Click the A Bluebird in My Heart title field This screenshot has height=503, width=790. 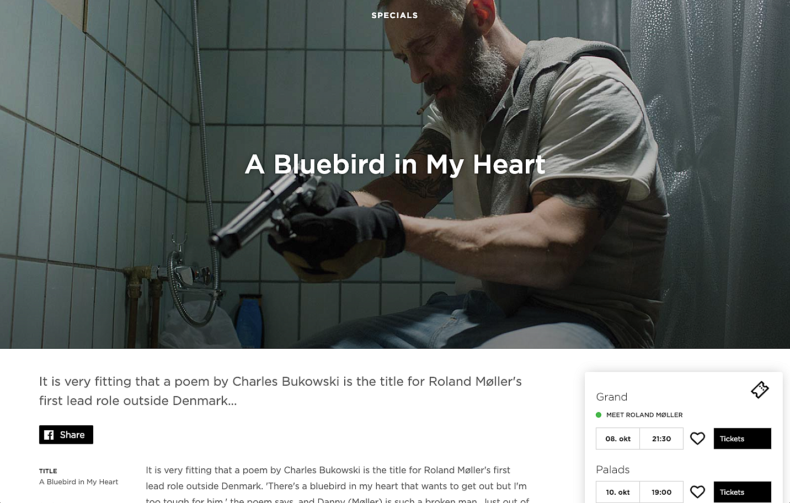[x=78, y=482]
